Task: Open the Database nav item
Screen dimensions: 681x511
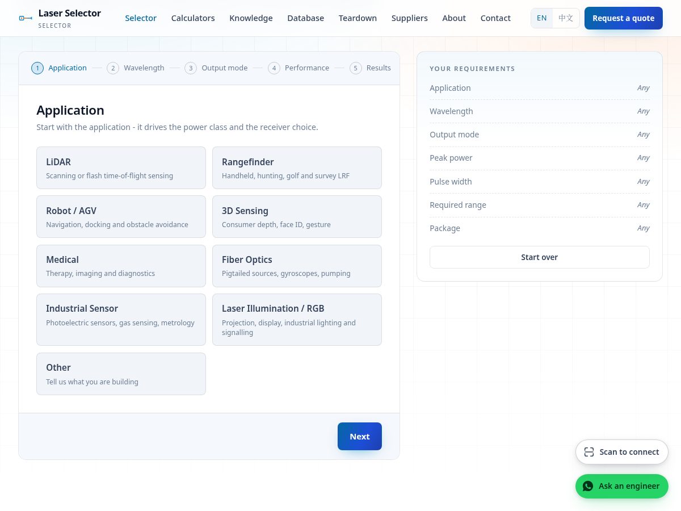Action: tap(305, 18)
